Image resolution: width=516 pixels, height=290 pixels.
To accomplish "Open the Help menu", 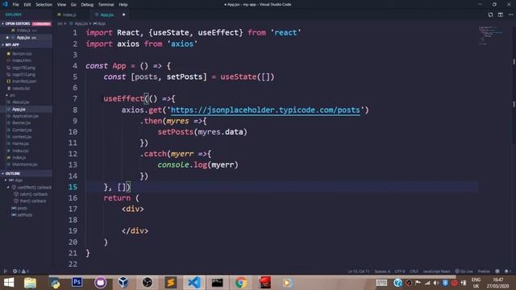I will pos(123,5).
